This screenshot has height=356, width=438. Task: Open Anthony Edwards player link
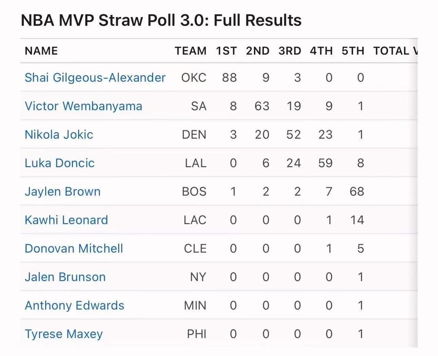[74, 305]
